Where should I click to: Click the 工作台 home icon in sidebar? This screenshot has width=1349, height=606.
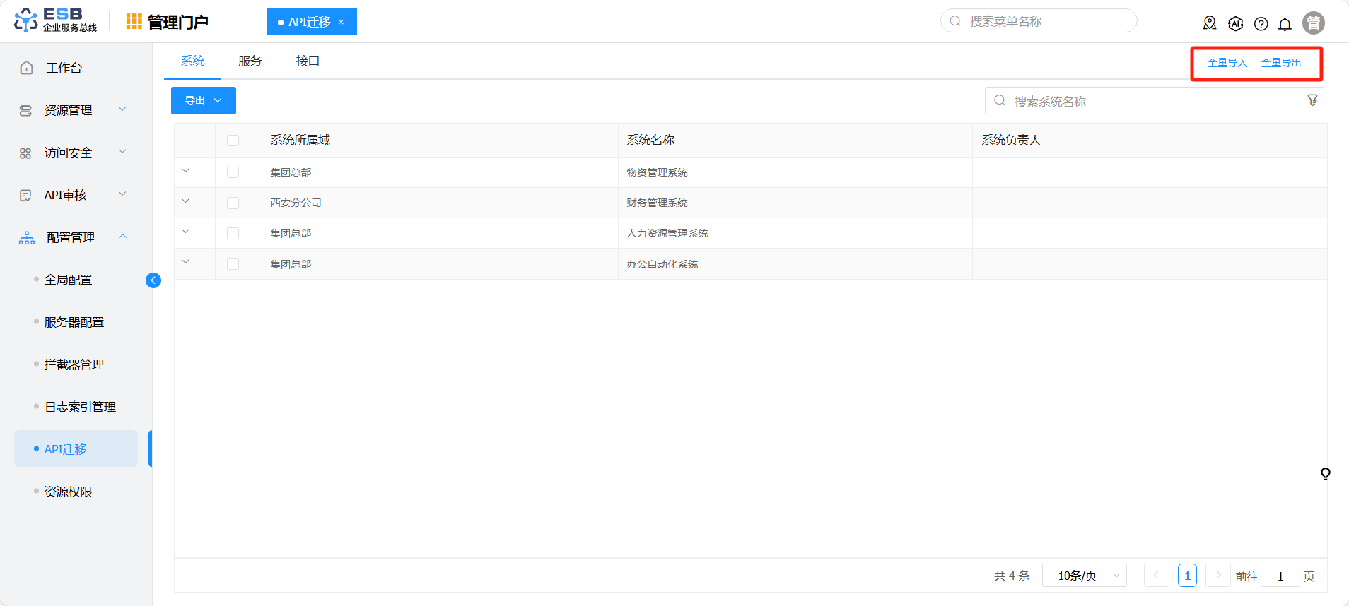[x=27, y=68]
